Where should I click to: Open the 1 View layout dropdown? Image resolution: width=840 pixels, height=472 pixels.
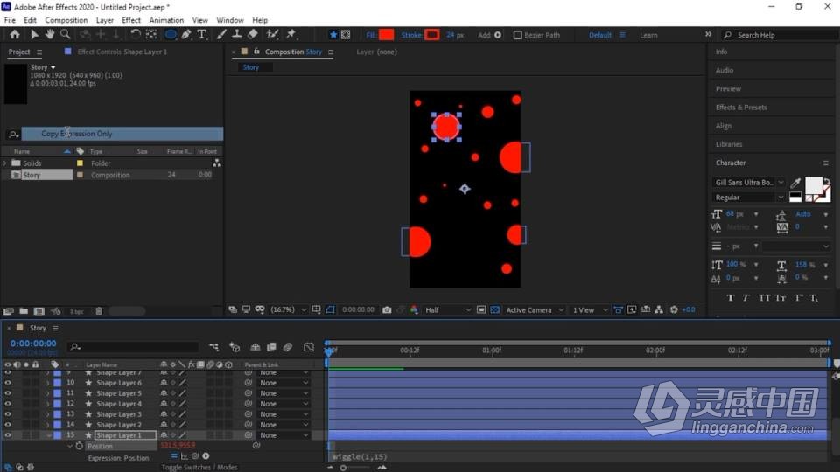[590, 309]
